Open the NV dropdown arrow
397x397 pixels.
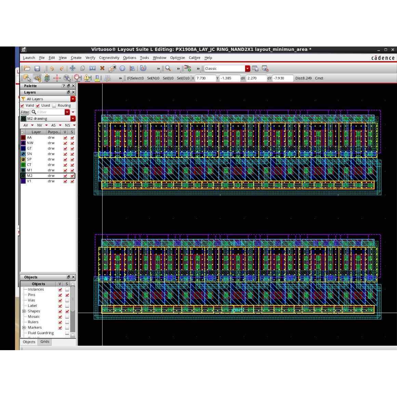pyautogui.click(x=46, y=125)
